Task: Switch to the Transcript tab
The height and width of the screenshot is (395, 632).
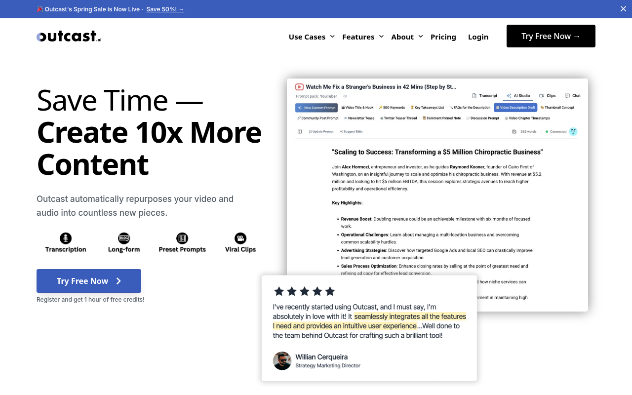Action: coord(485,96)
